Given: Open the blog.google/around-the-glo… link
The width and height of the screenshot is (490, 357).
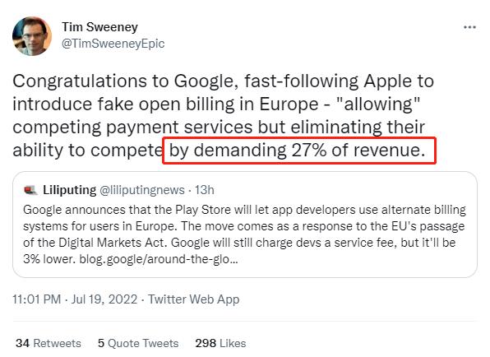Looking at the screenshot, I should click(159, 259).
